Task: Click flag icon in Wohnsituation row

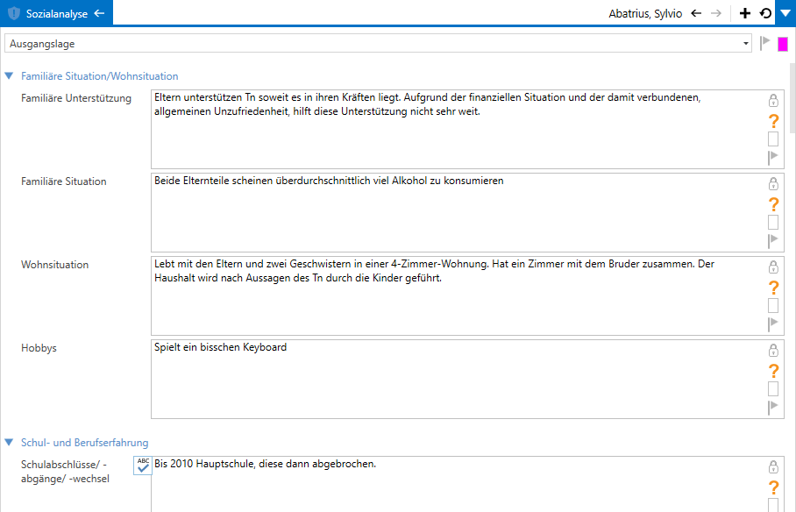Action: pyautogui.click(x=773, y=324)
